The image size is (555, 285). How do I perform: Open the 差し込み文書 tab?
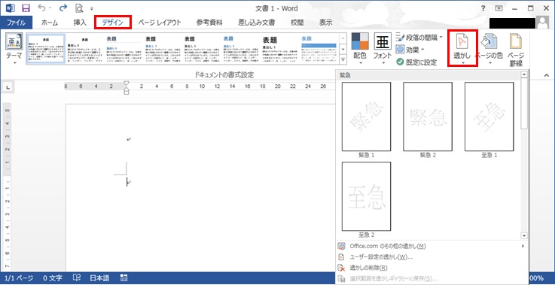(257, 23)
